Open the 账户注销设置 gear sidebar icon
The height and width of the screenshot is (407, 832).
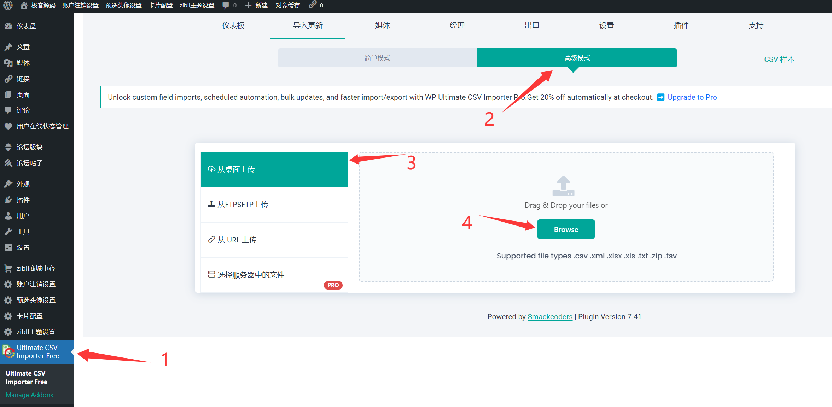point(8,284)
